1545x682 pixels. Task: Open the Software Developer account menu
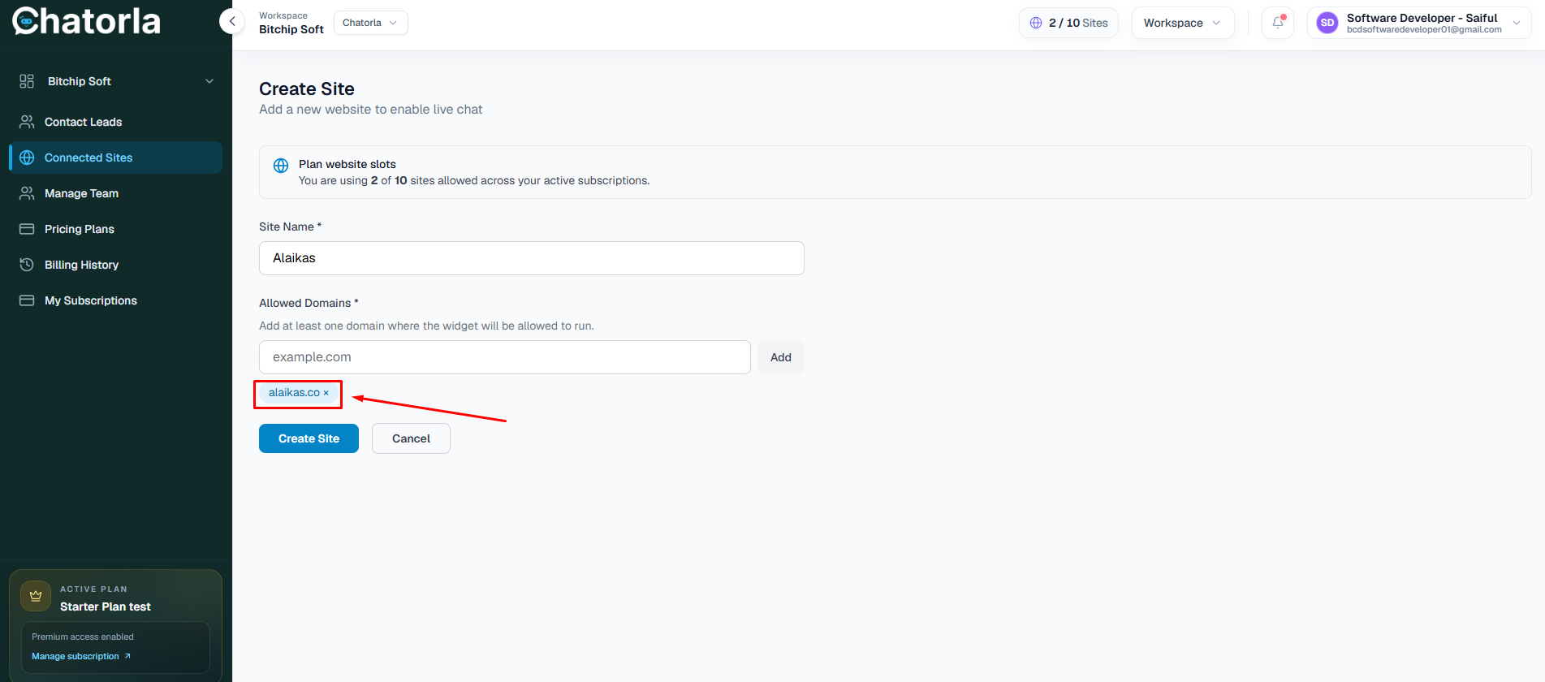click(1419, 23)
